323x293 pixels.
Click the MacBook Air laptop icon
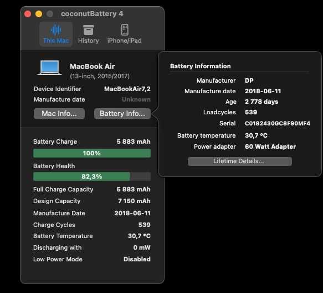pyautogui.click(x=49, y=68)
